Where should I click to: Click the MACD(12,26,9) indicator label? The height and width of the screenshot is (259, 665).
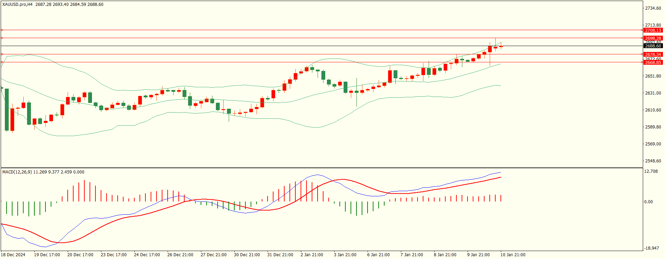pos(17,172)
